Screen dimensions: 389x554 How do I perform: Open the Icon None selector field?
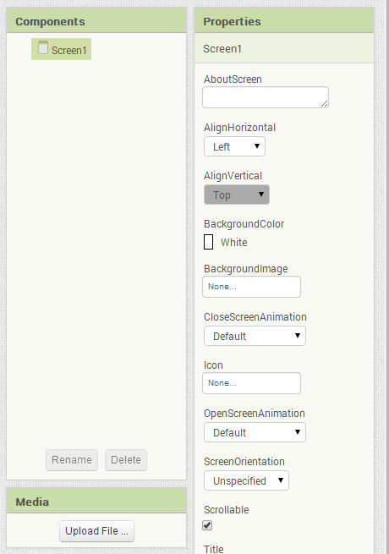pyautogui.click(x=251, y=383)
